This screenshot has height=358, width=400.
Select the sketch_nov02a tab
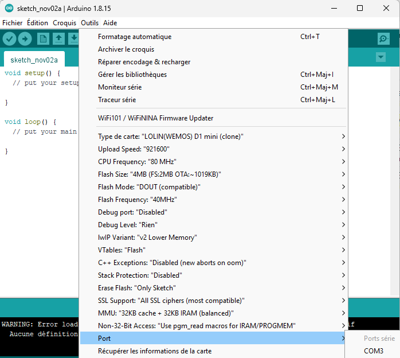coord(34,60)
